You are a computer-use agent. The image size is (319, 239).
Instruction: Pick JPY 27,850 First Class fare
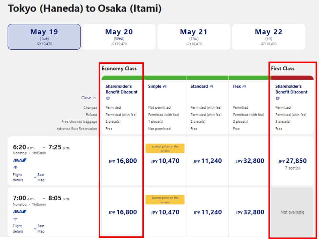(292, 161)
